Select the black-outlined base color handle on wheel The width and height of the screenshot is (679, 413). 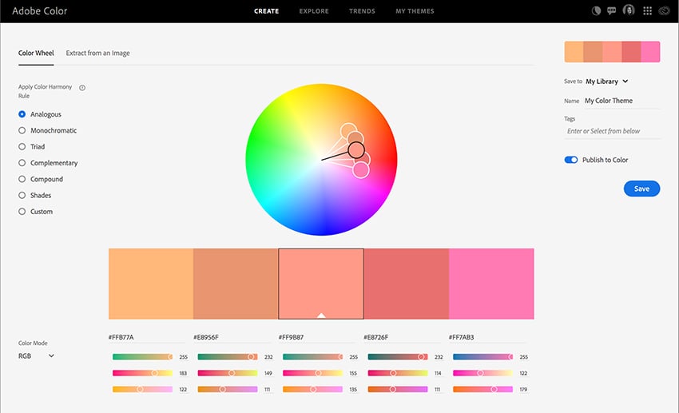click(x=356, y=150)
